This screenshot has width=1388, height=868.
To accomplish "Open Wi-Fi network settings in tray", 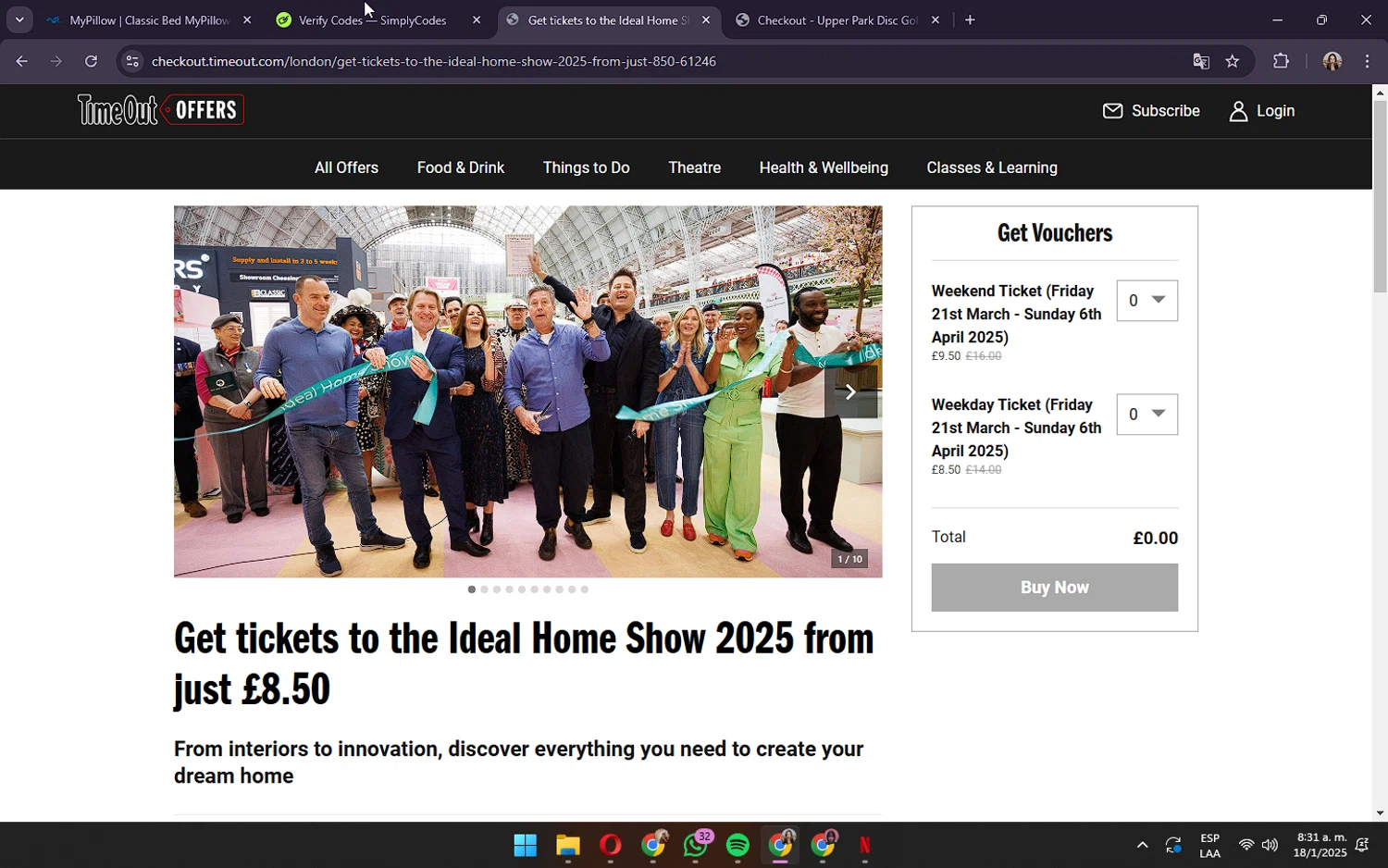I will [1246, 846].
